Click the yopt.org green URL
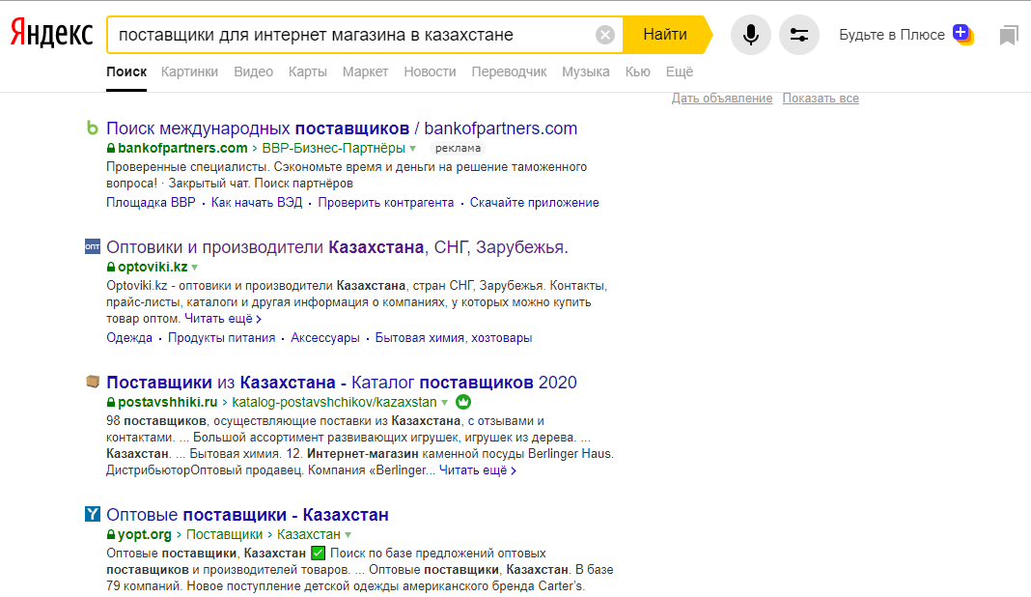1031x597 pixels. (145, 534)
